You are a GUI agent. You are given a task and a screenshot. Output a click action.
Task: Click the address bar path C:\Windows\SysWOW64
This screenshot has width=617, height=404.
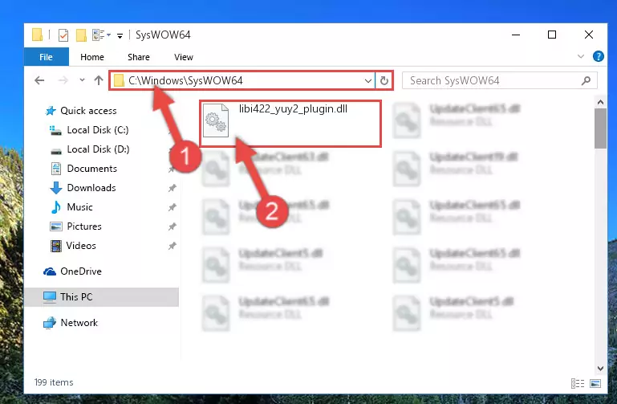coord(185,81)
